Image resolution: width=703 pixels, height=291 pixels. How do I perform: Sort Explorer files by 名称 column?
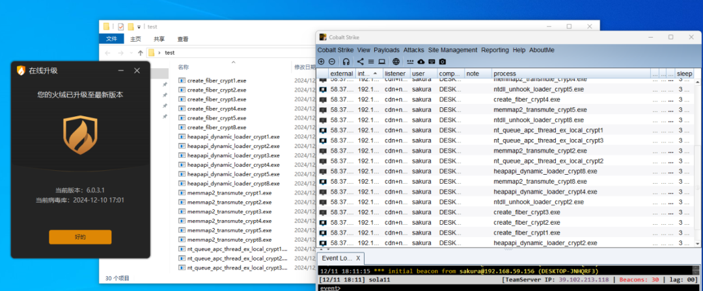[x=183, y=67]
